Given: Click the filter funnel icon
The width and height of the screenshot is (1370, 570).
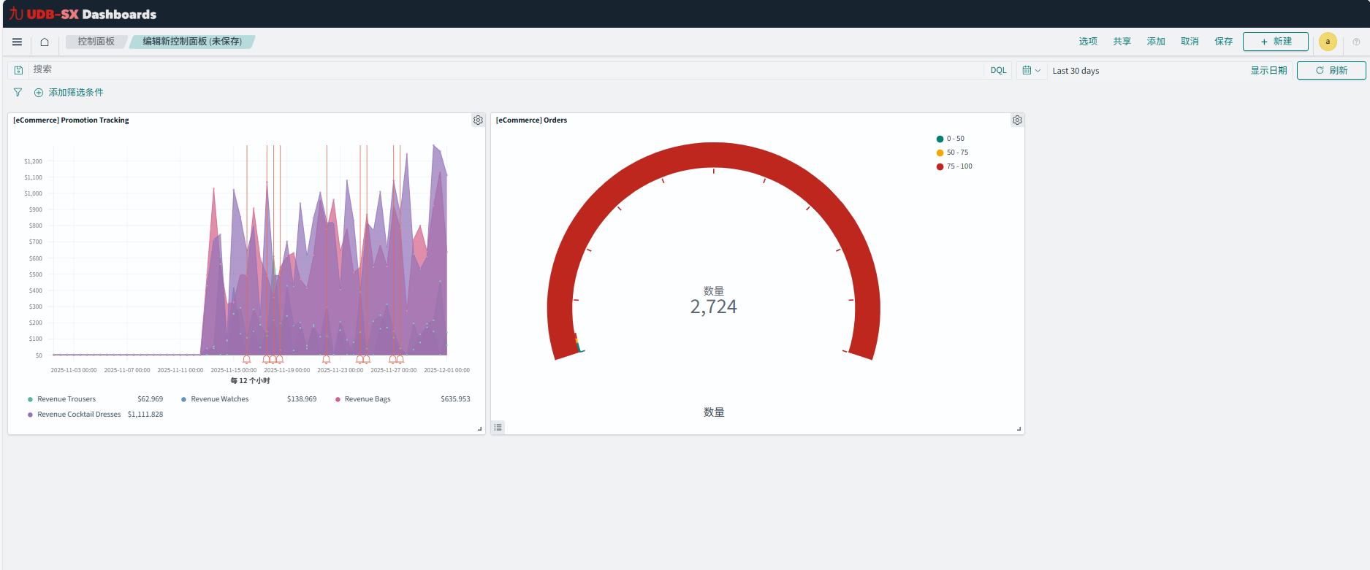Looking at the screenshot, I should click(x=18, y=93).
